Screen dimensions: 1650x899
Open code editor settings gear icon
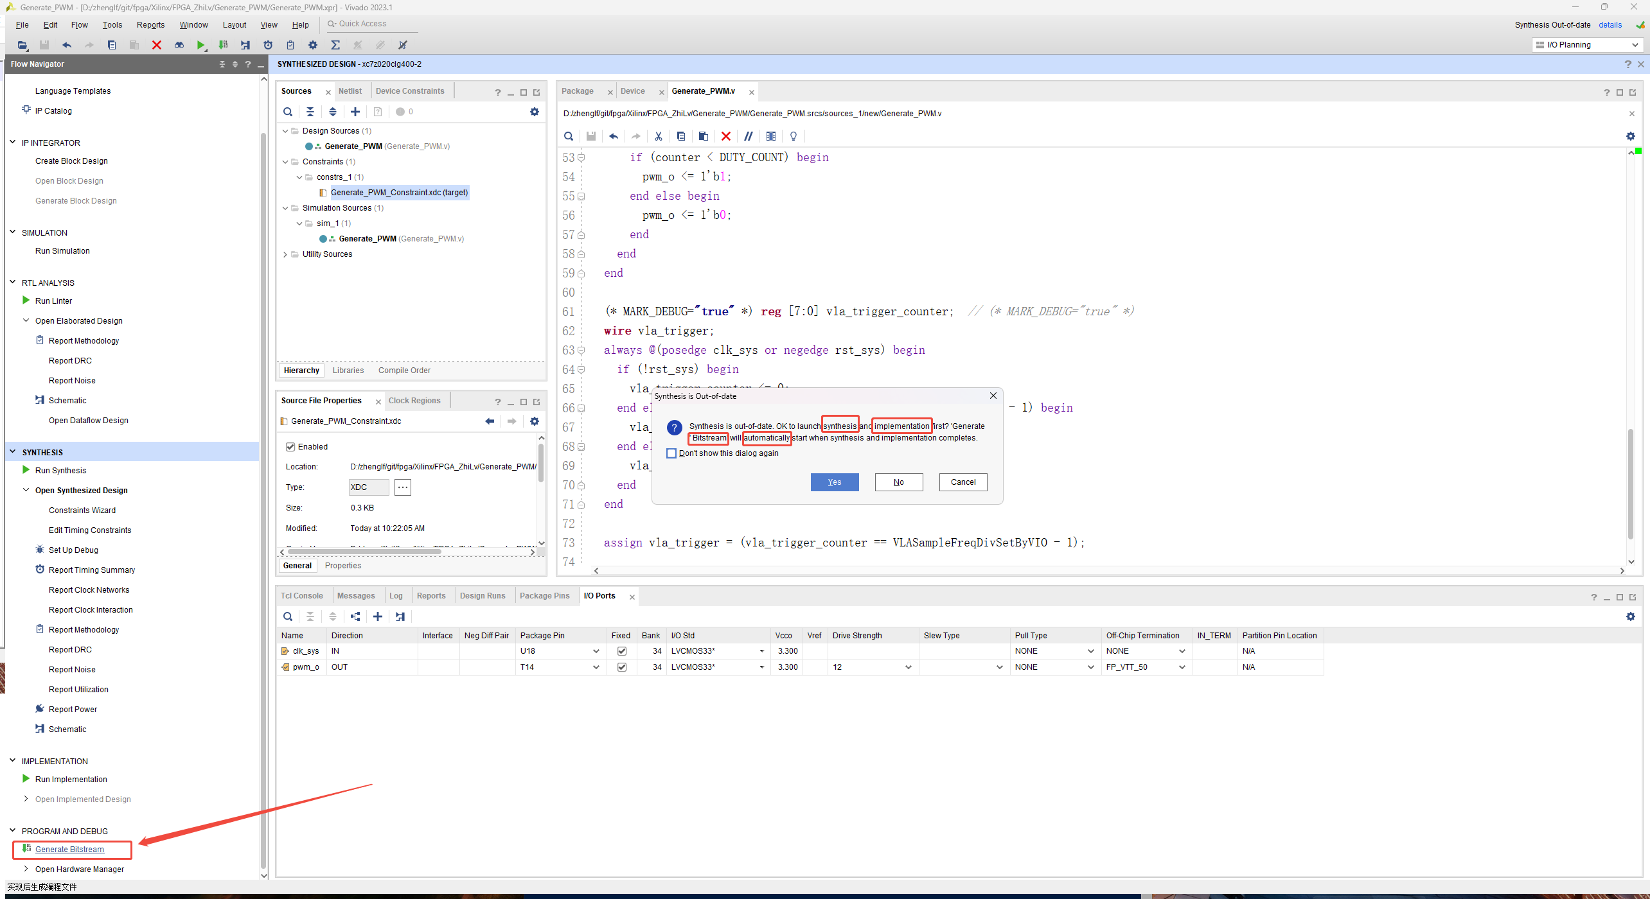(x=1630, y=136)
